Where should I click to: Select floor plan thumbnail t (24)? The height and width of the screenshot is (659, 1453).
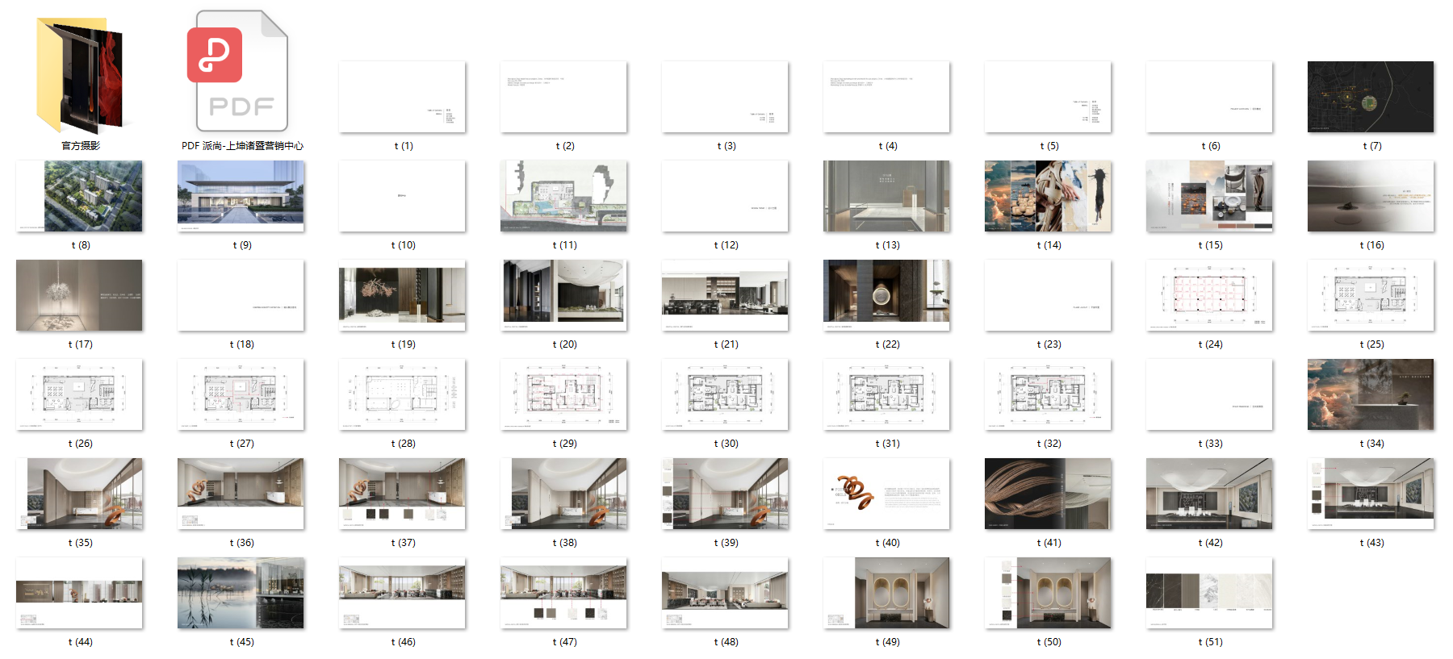[1209, 295]
